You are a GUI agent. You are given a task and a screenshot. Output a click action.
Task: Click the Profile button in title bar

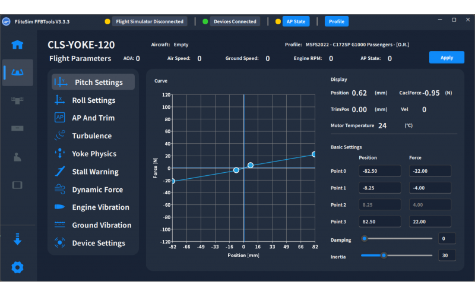[336, 21]
